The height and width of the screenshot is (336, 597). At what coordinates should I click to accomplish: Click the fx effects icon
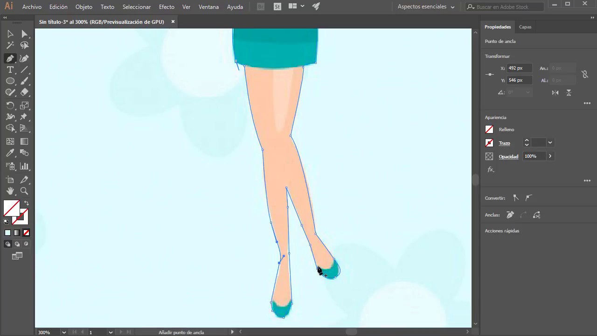(491, 170)
